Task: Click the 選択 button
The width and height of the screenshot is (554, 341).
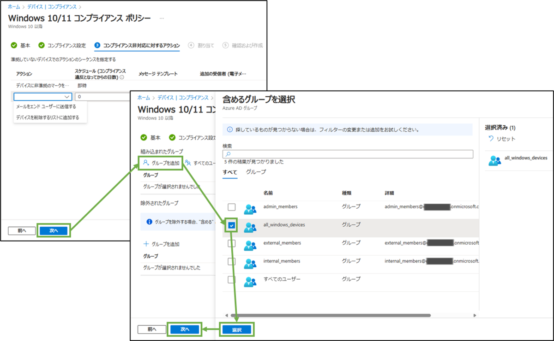Action: tap(237, 329)
